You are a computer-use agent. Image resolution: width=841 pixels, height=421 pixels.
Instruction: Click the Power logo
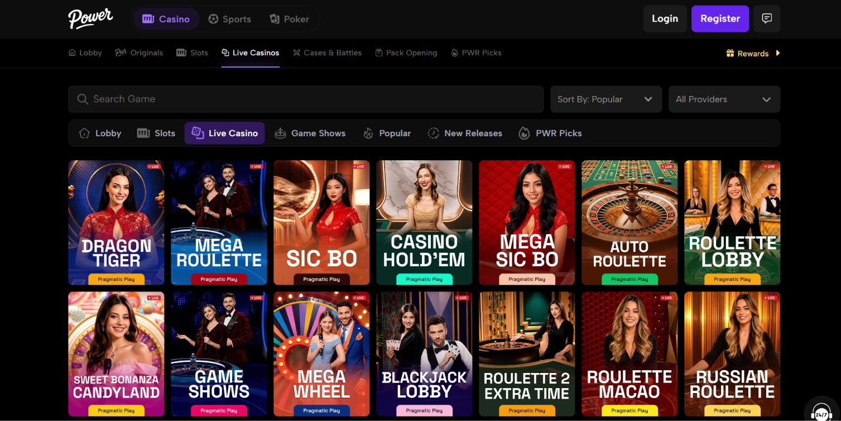90,18
